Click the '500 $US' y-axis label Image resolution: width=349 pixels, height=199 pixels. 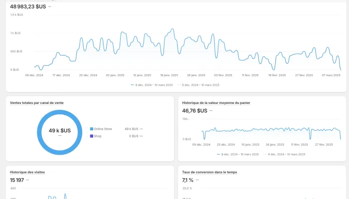pyautogui.click(x=16, y=51)
